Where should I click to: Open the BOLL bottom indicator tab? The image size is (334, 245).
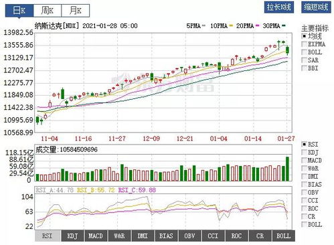(284, 236)
